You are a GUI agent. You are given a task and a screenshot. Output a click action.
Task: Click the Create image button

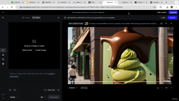point(41,50)
